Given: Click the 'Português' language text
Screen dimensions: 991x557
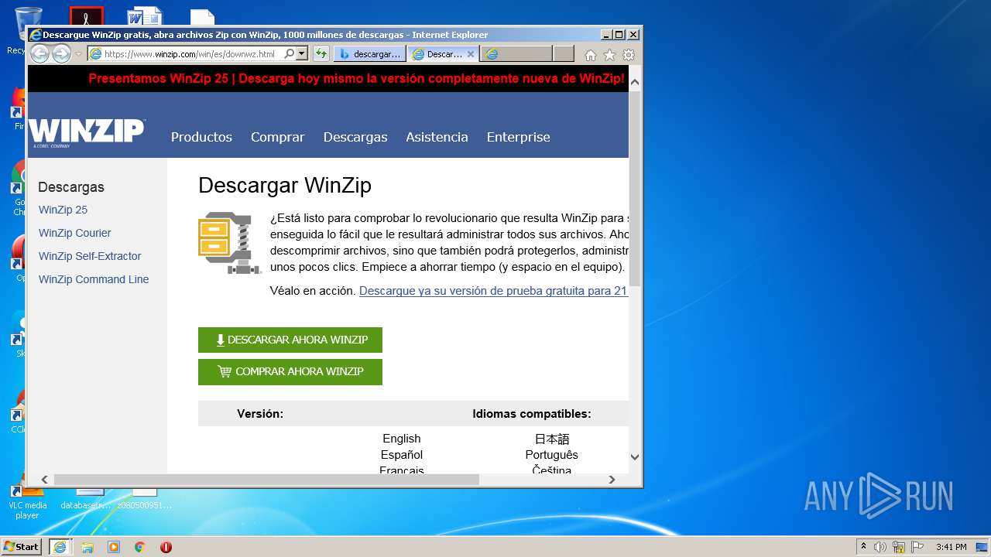Looking at the screenshot, I should point(552,455).
